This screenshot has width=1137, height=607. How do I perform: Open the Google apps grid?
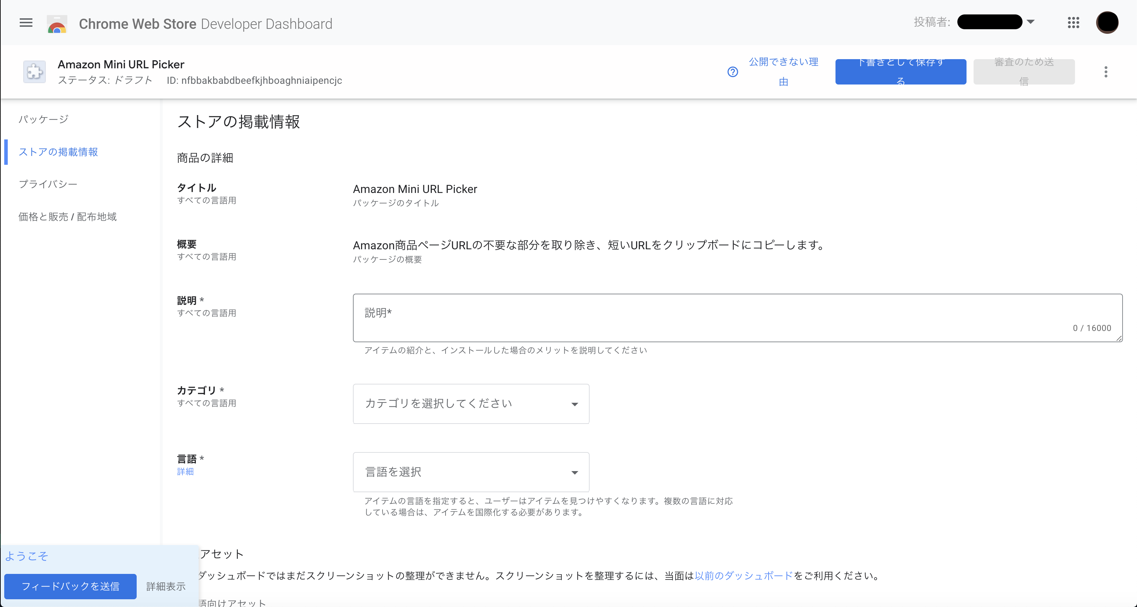(1074, 23)
